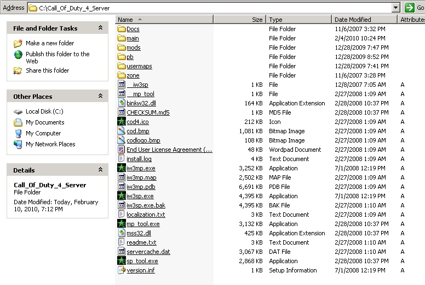This screenshot has width=425, height=285.
Task: Collapse the File and Folder Tasks panel
Action: point(100,28)
